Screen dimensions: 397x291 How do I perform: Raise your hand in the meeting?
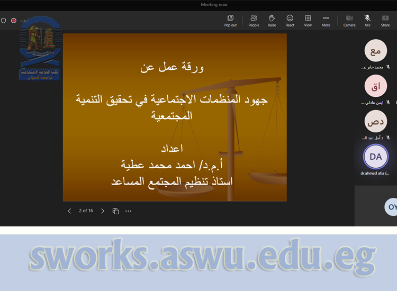point(272,20)
